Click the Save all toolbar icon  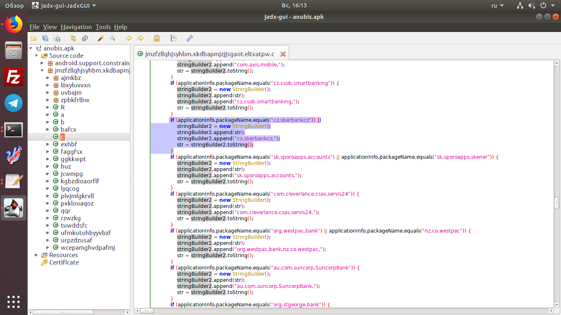pyautogui.click(x=45, y=38)
